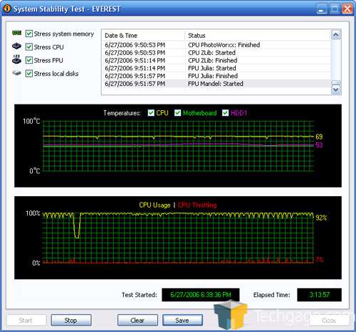Save the test log

coord(182,321)
